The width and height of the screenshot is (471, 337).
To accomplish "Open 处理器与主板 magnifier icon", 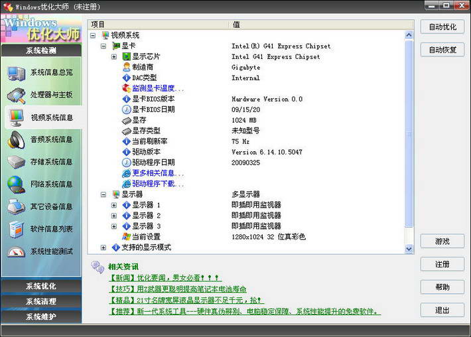I will pos(16,96).
